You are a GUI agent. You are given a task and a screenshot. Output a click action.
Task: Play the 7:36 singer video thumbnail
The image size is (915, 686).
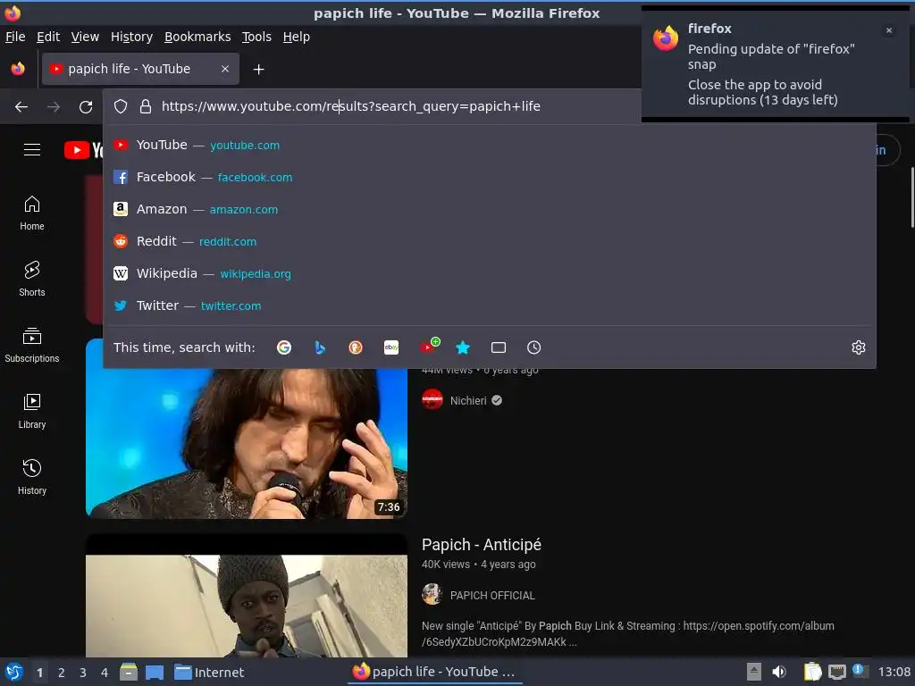coord(247,443)
